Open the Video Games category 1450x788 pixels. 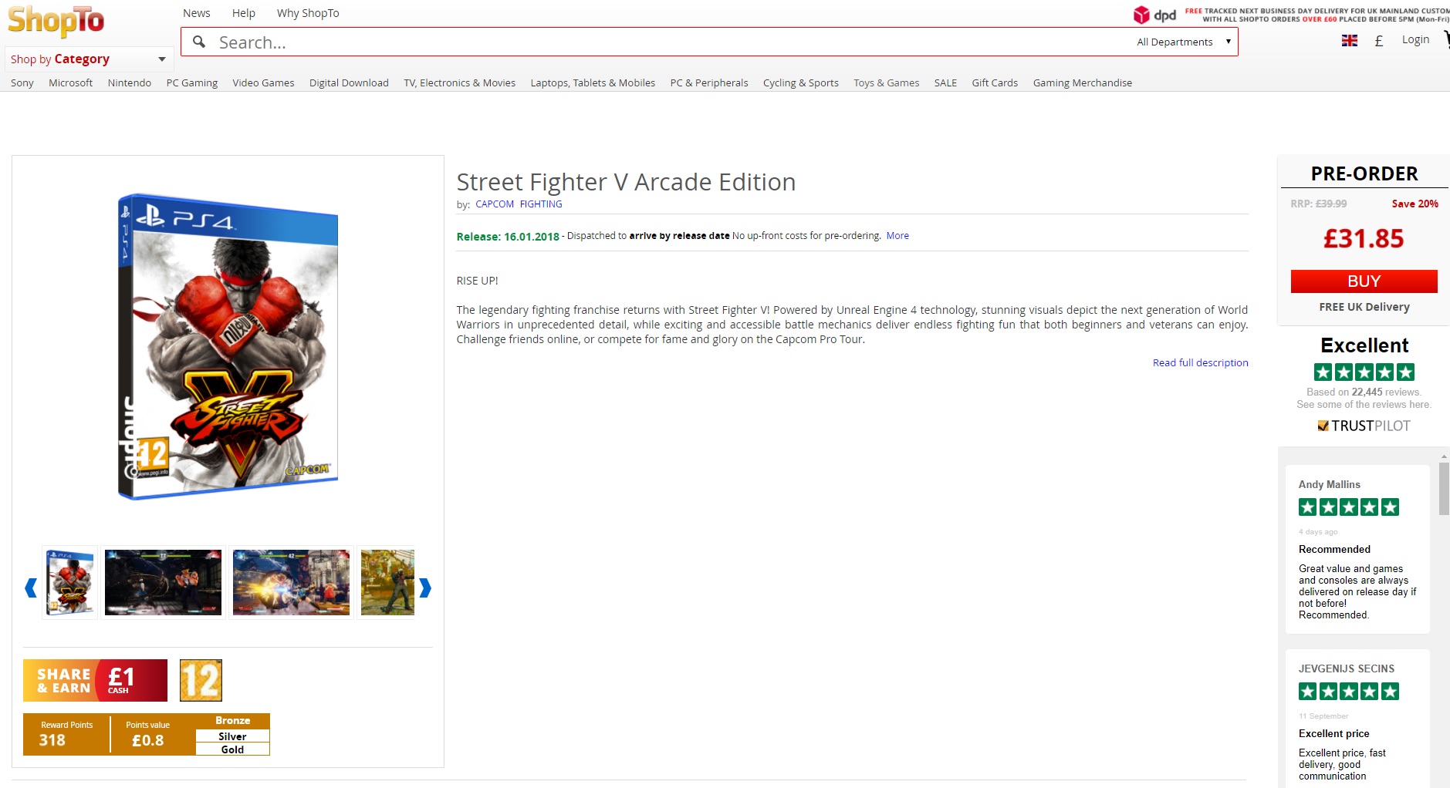[263, 83]
